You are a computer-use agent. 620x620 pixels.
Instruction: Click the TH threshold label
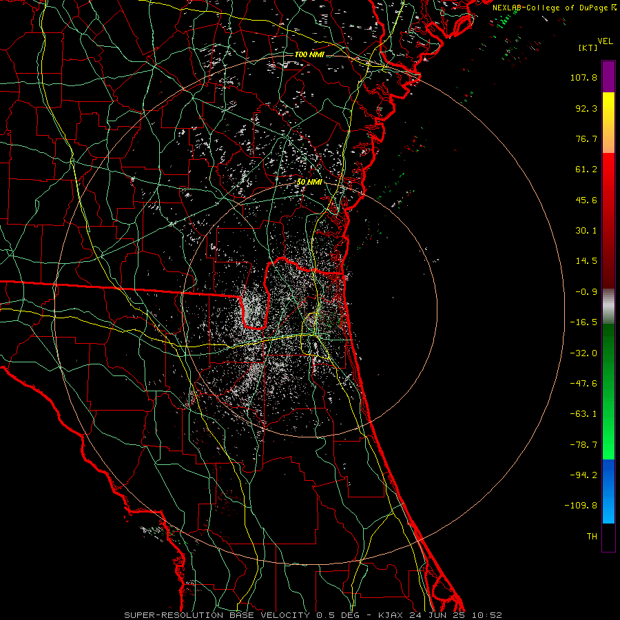[x=592, y=536]
